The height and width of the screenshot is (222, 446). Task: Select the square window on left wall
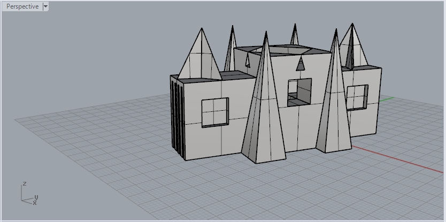[x=216, y=112]
